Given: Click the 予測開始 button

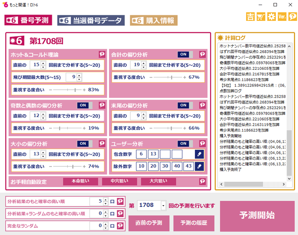Looking at the screenshot, I should [x=257, y=216].
